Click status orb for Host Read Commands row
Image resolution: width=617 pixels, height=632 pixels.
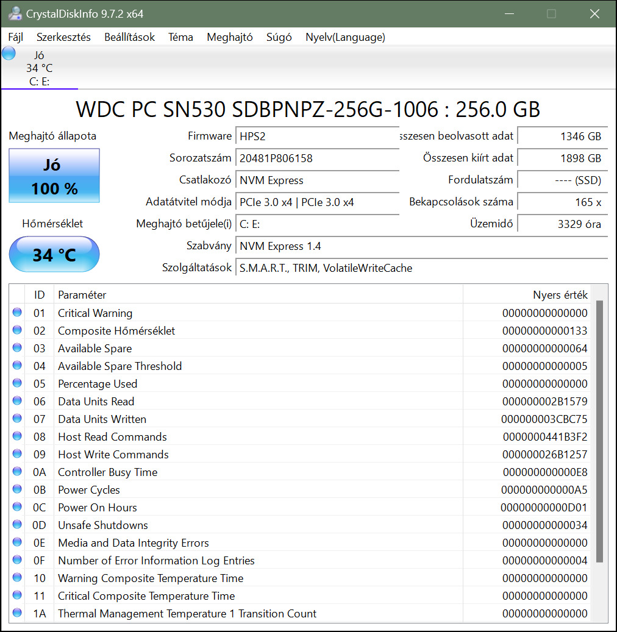pos(17,436)
